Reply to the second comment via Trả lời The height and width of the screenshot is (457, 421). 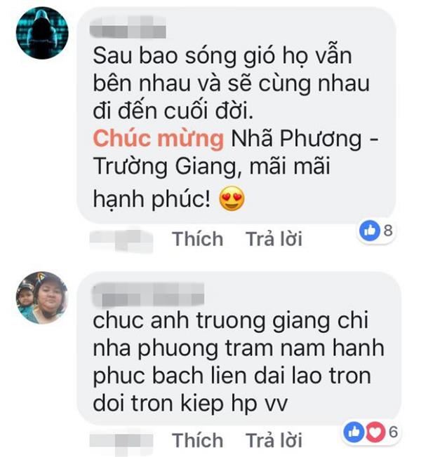(x=274, y=439)
